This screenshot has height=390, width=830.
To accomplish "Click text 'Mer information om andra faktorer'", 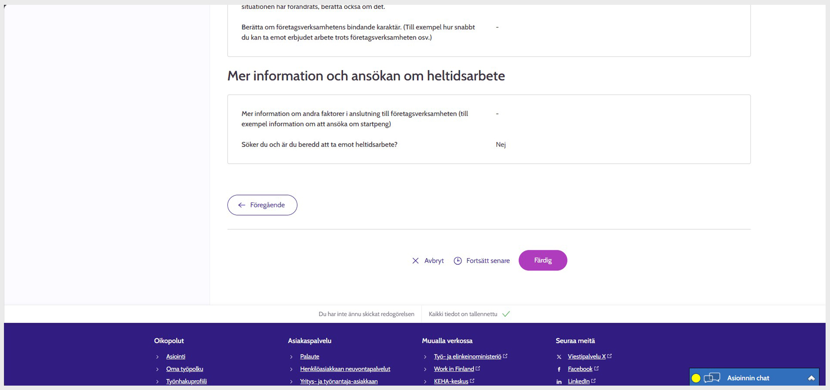I will pyautogui.click(x=355, y=119).
